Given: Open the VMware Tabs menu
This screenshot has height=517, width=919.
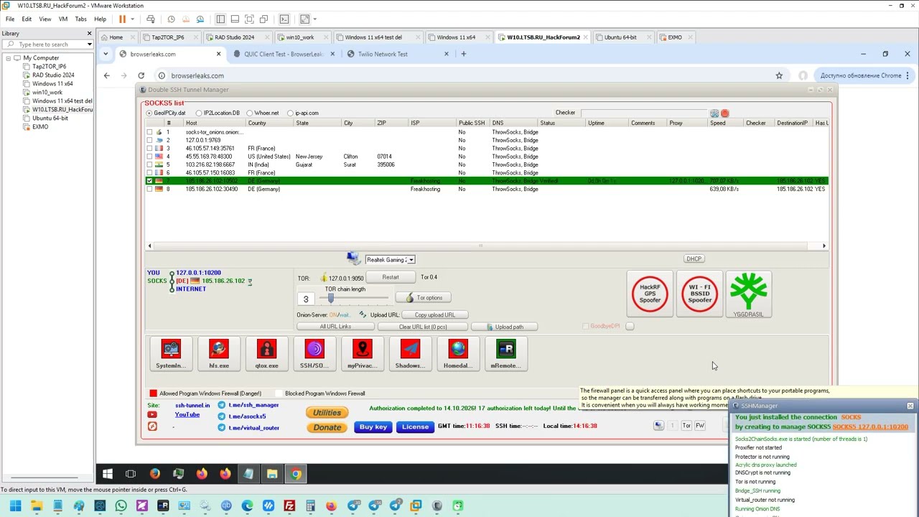Looking at the screenshot, I should (x=80, y=19).
